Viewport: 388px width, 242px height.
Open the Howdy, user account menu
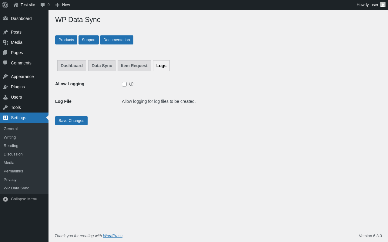367,5
